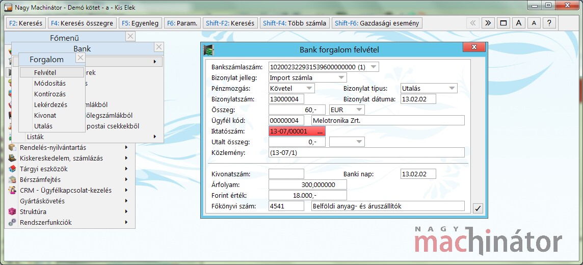This screenshot has height=265, width=583.
Task: Confirm the form with the checkmark button
Action: 478,208
